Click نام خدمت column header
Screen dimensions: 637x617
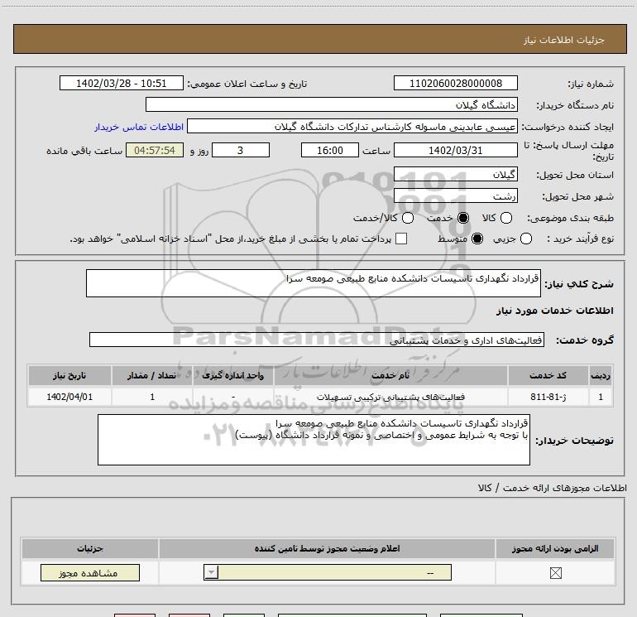390,375
